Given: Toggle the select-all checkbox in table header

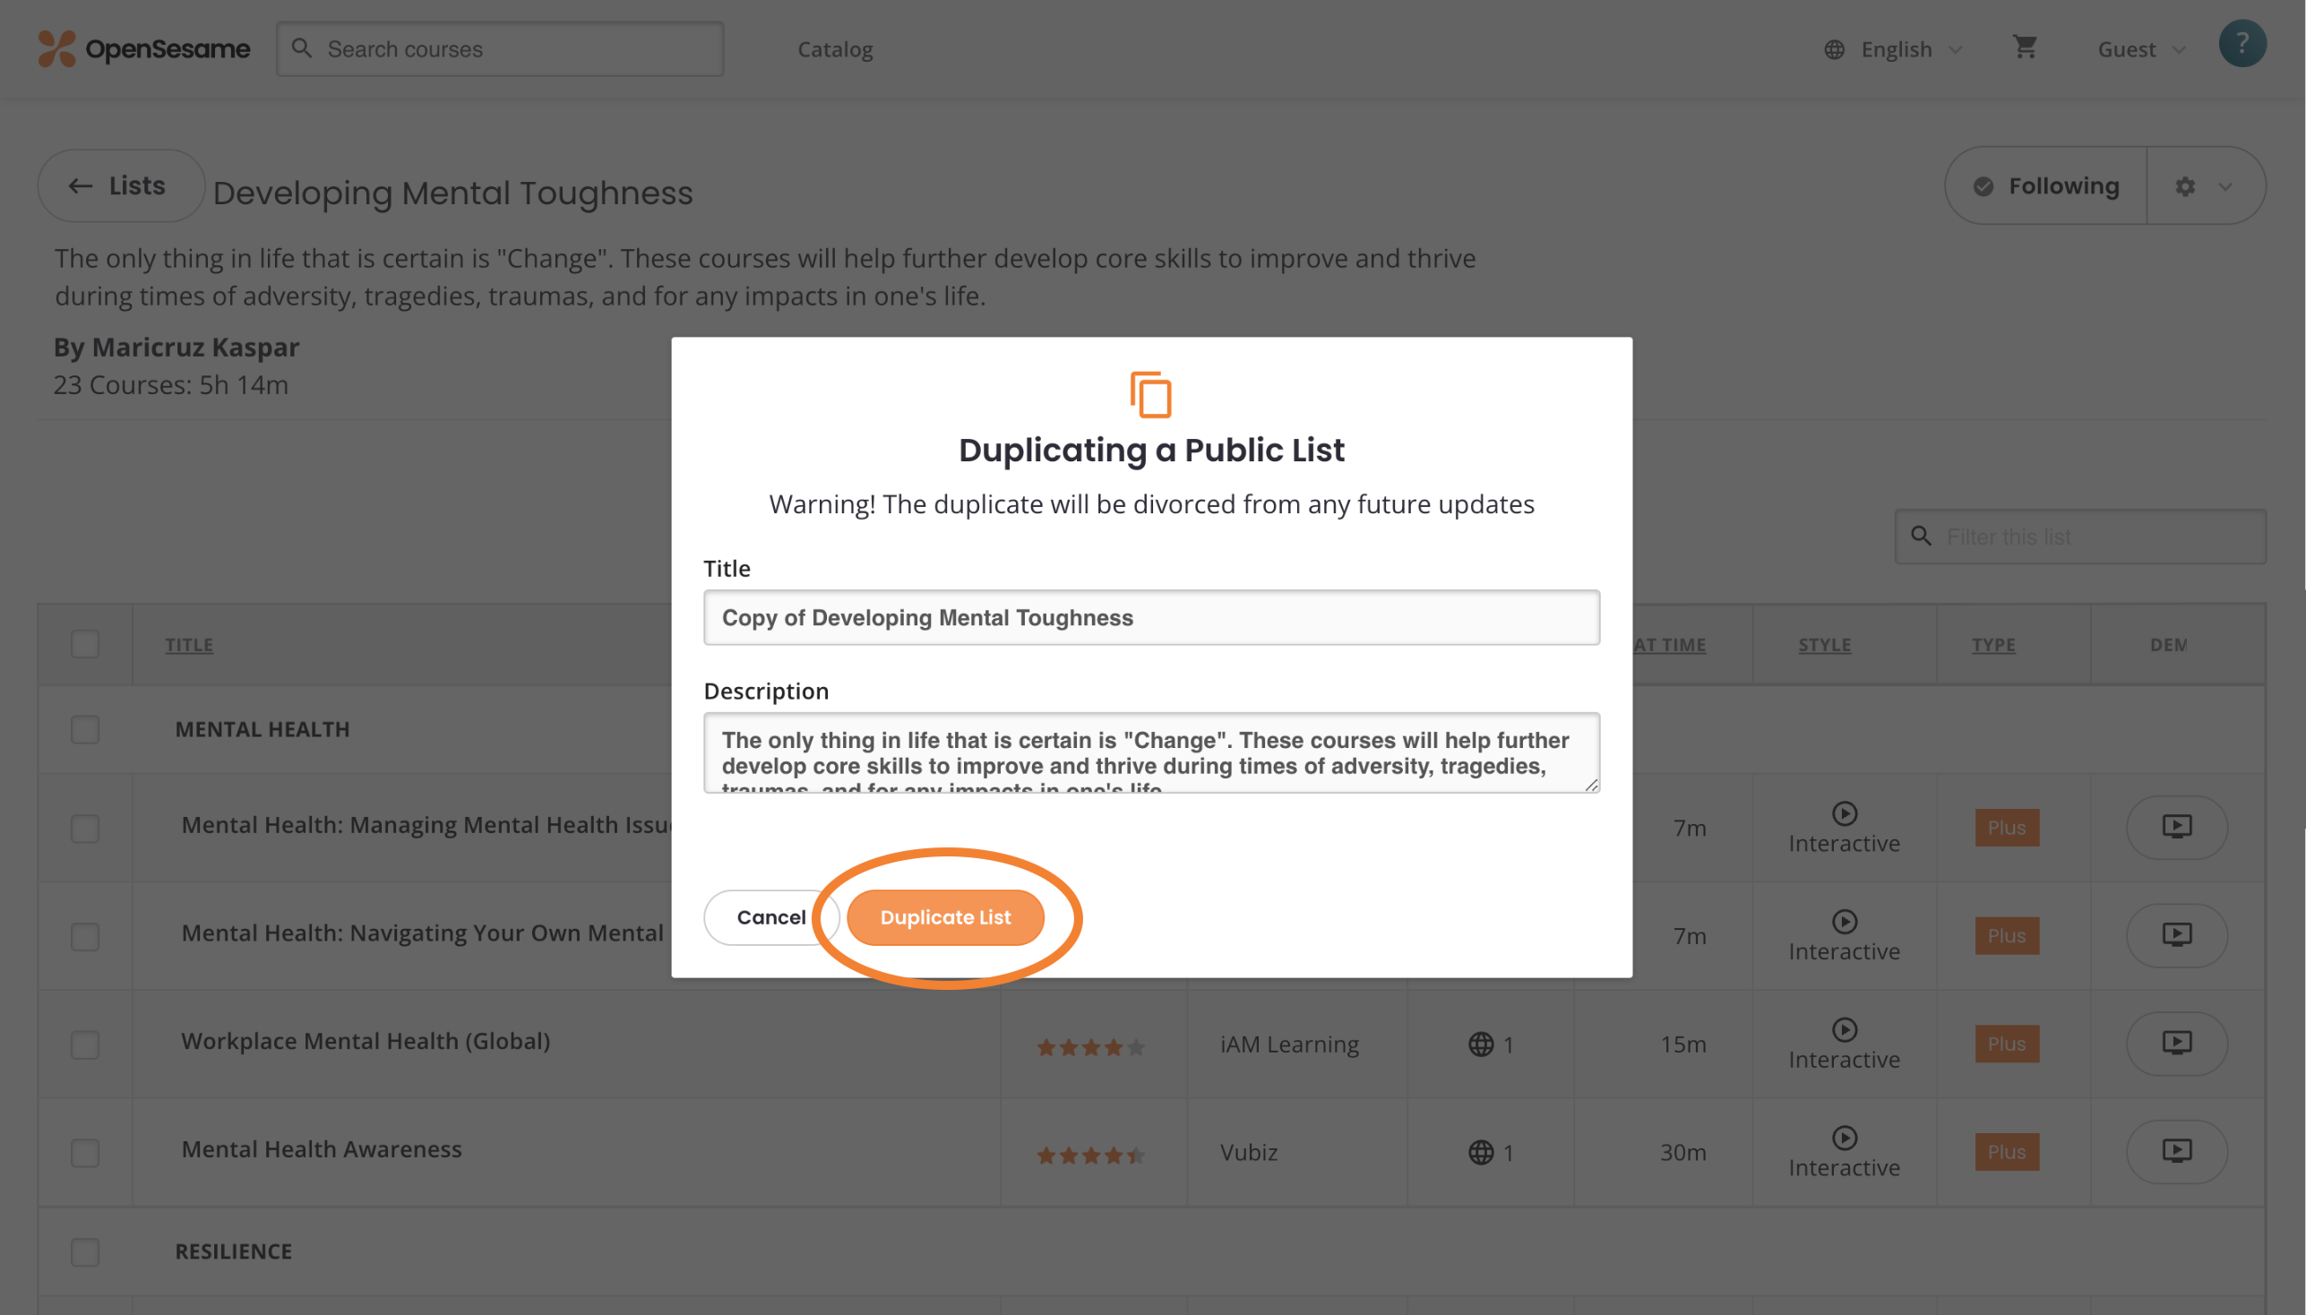Looking at the screenshot, I should tap(85, 644).
